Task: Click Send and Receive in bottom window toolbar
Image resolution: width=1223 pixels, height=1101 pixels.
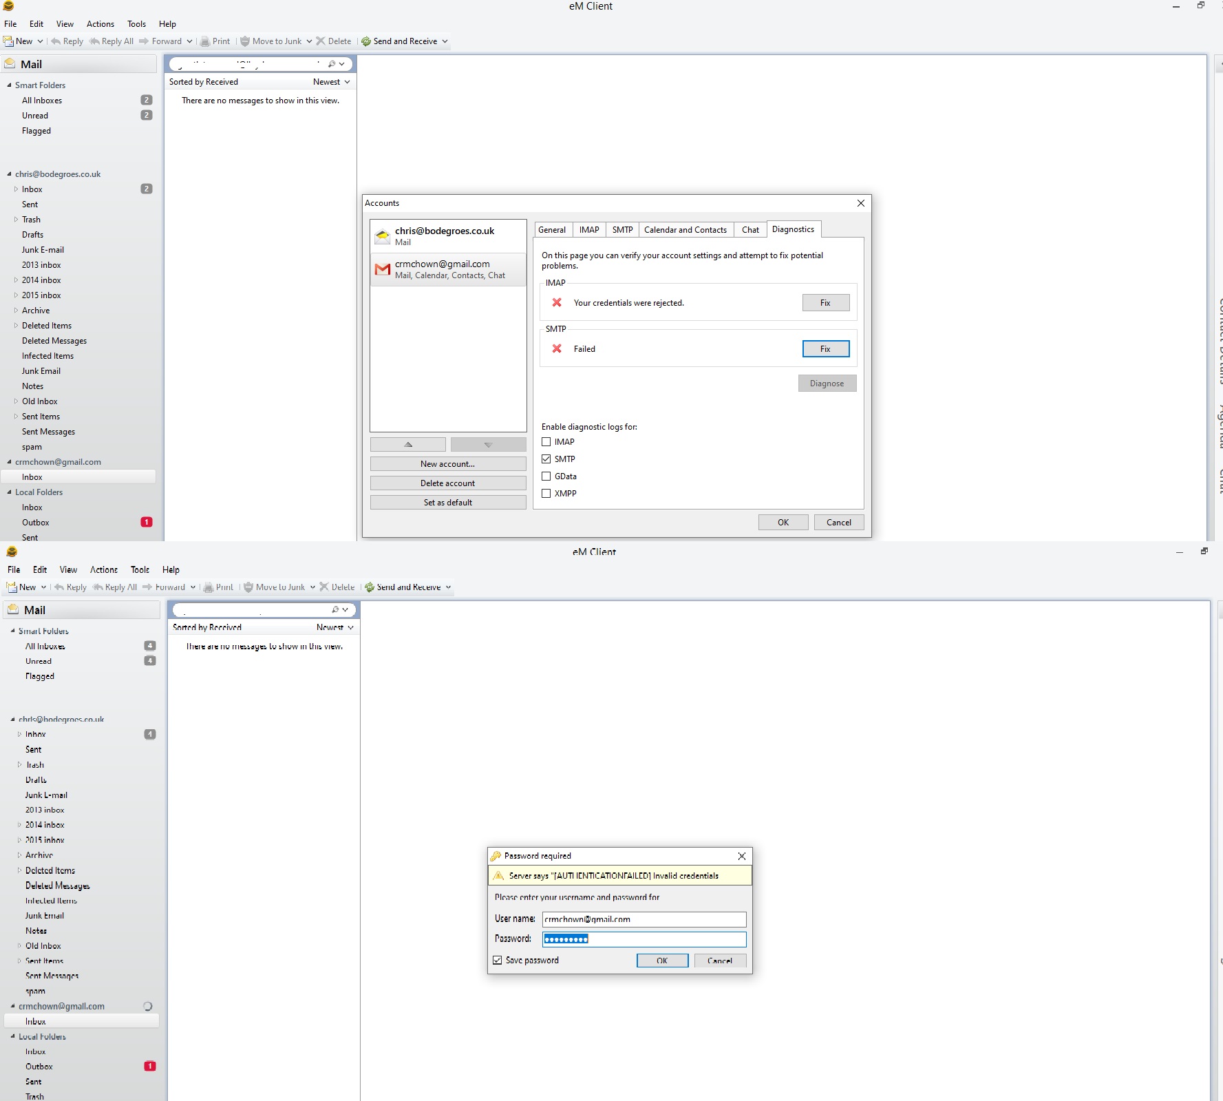Action: 403,587
